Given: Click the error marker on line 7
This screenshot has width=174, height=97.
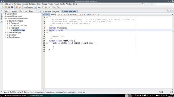Looking at the screenshot, I should coord(44,30).
